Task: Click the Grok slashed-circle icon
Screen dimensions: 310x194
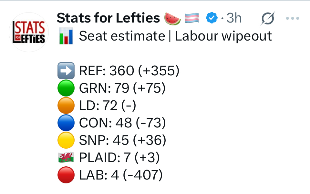Action: click(x=268, y=19)
